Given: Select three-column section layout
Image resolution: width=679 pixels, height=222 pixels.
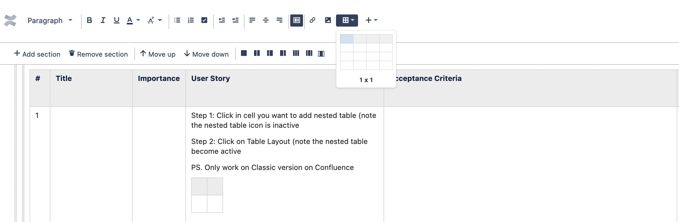Looking at the screenshot, I should (296, 53).
